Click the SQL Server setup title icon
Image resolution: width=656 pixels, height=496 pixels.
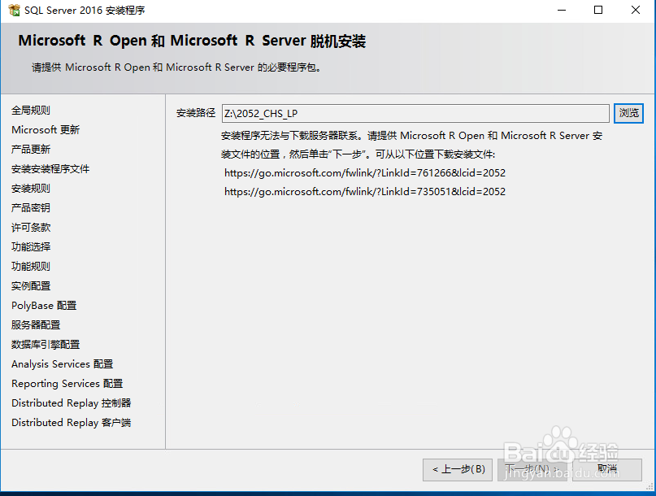14,10
